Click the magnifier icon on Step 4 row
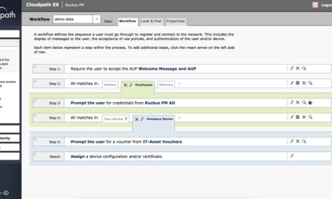332x199 pixels. (310, 117)
